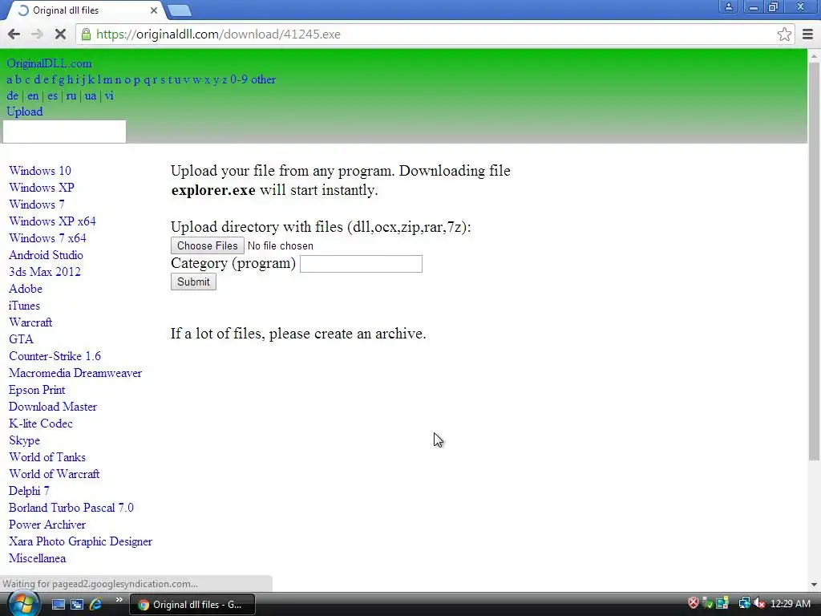Click the address bar URL

point(218,34)
